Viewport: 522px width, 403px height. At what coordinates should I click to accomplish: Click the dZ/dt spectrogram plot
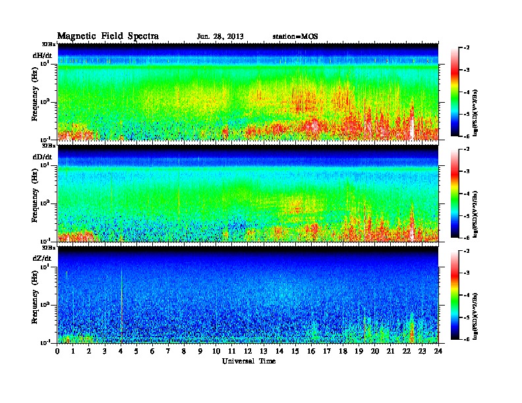(x=248, y=294)
